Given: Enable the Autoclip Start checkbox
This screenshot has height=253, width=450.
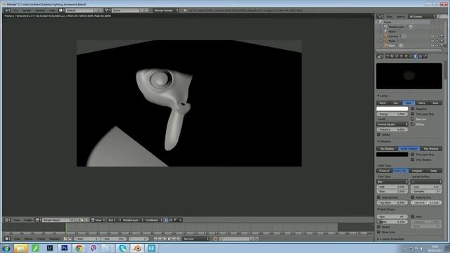Looking at the screenshot, I should point(379,197).
